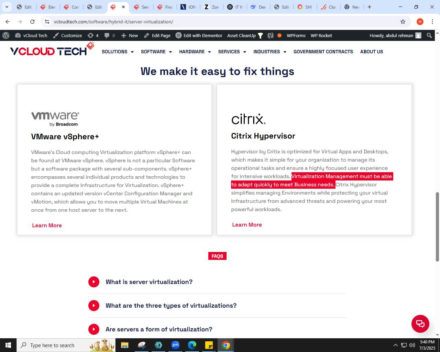This screenshot has width=440, height=352.
Task: Open Zoom from taskbar
Action: 175,345
